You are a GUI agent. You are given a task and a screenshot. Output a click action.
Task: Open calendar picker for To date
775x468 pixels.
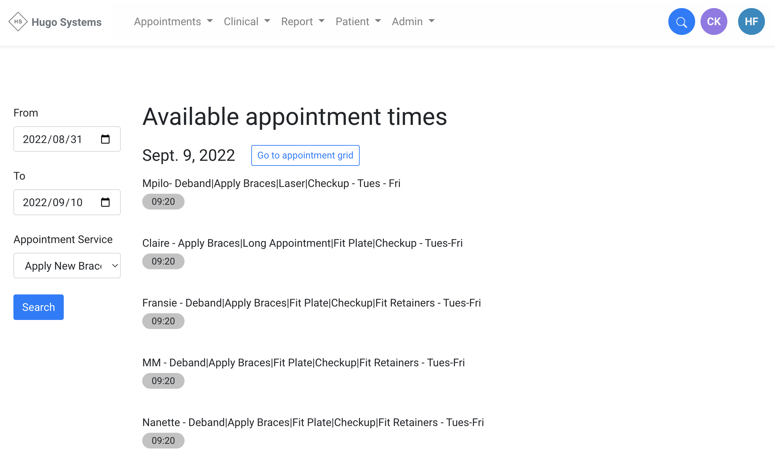[105, 202]
